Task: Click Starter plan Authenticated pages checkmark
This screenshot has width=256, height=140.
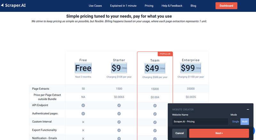Action: pyautogui.click(x=119, y=113)
